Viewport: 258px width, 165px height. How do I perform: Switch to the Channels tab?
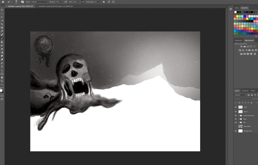(245, 90)
